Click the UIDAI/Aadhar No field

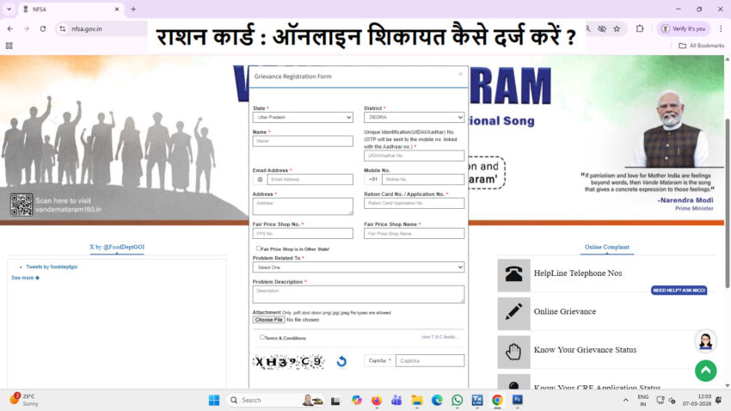coord(414,156)
